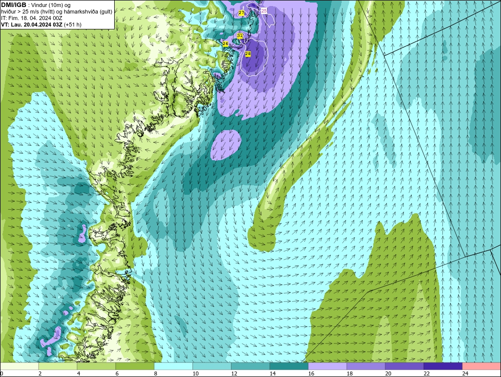Click the yellow gust label 26
This screenshot has width=501, height=377.
[x=225, y=44]
